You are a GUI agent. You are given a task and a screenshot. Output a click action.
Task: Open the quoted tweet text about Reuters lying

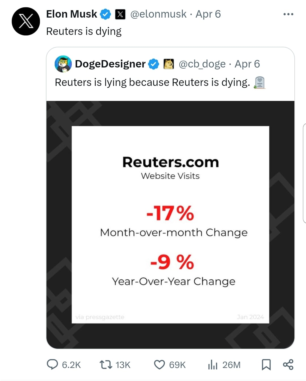[x=152, y=82]
